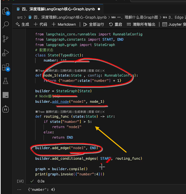
Task: Click the return "node1" line
Action: [67, 127]
